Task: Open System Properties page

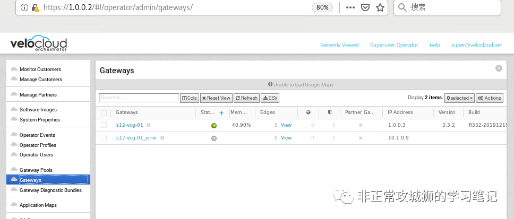Action: click(40, 119)
